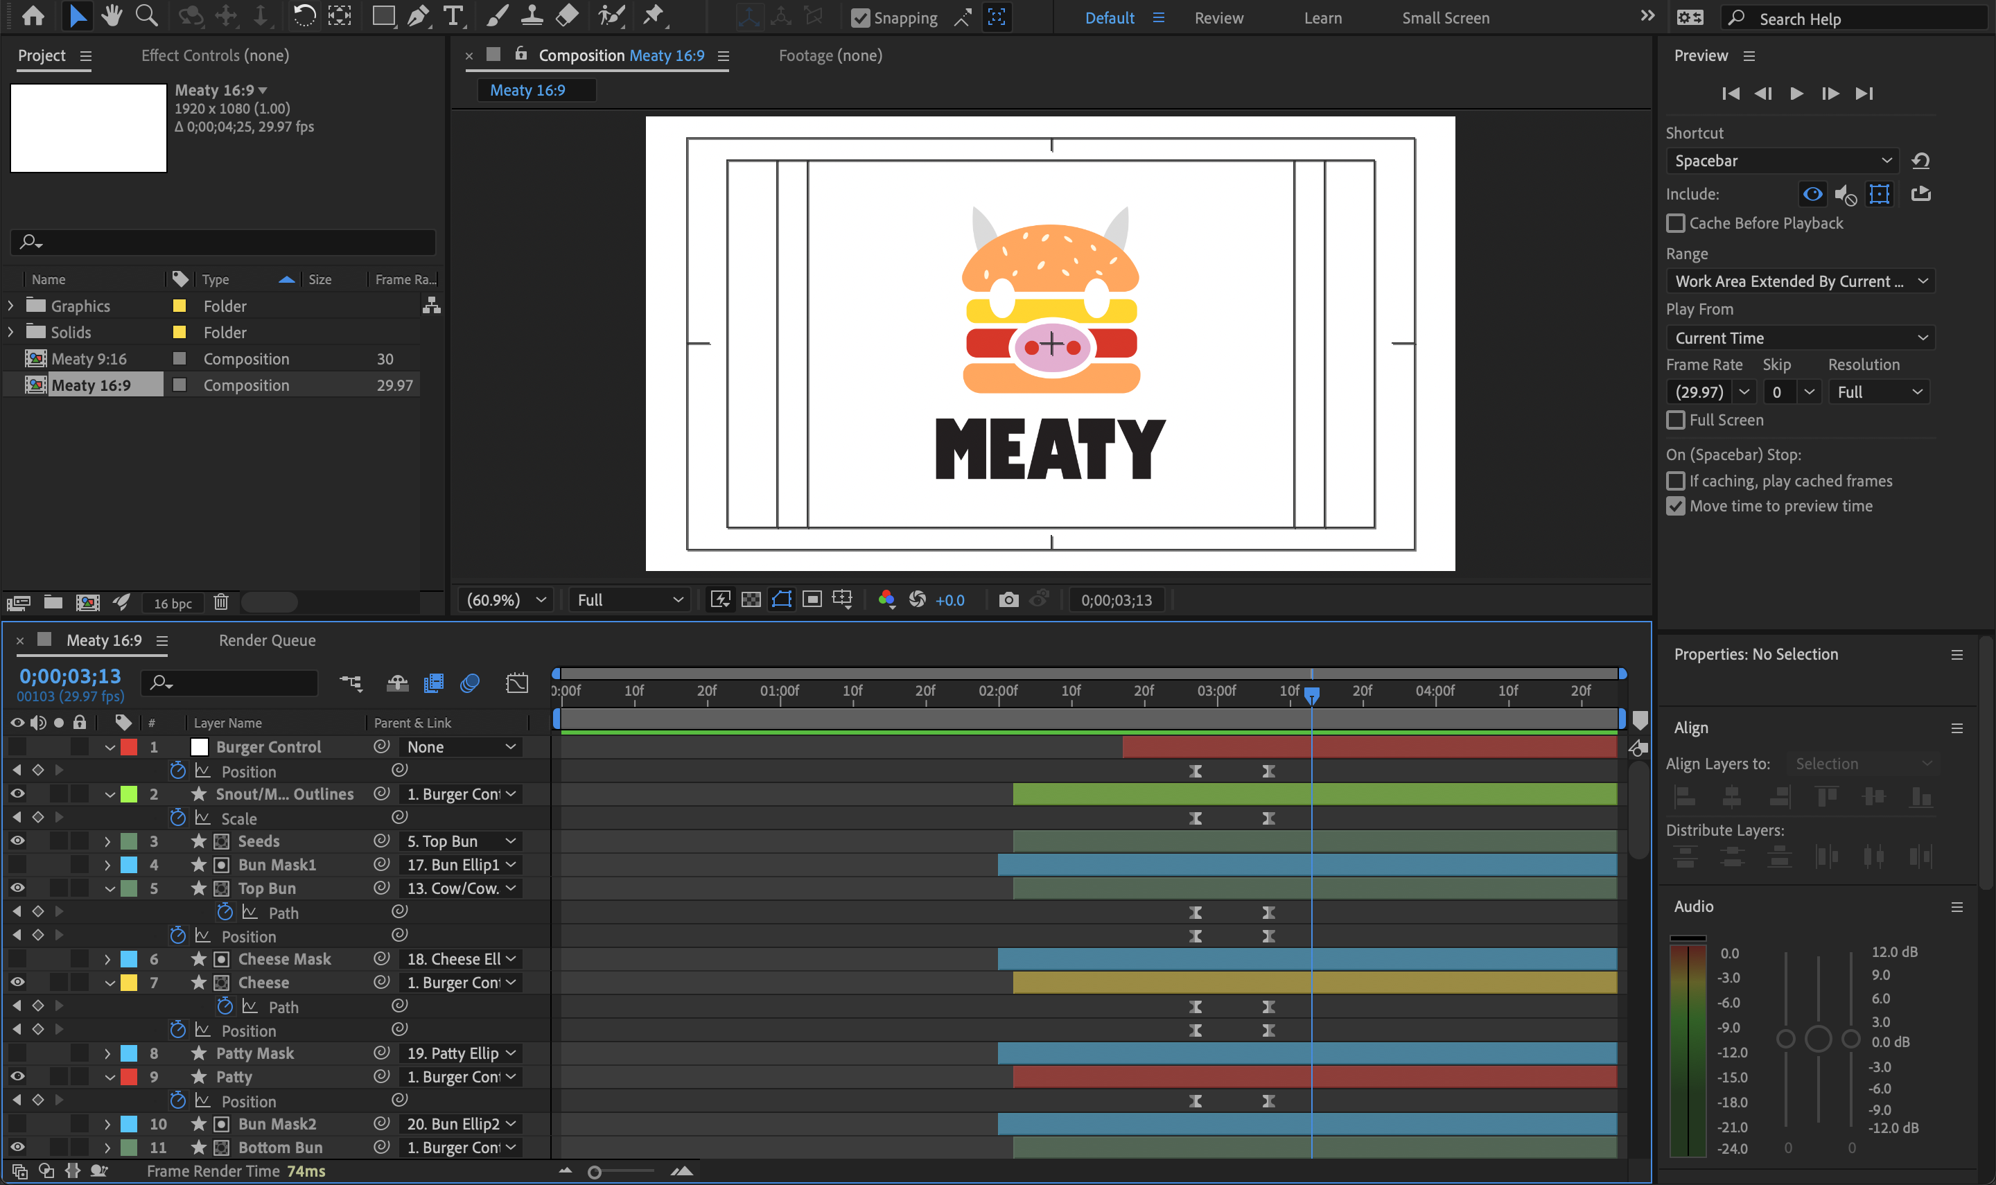This screenshot has height=1185, width=1996.
Task: Select the Clone Stamp tool
Action: coord(532,16)
